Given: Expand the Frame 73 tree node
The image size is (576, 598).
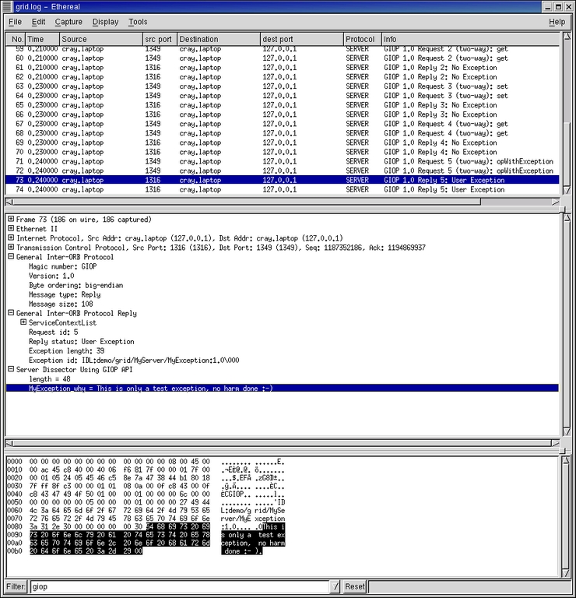Looking at the screenshot, I should point(11,220).
